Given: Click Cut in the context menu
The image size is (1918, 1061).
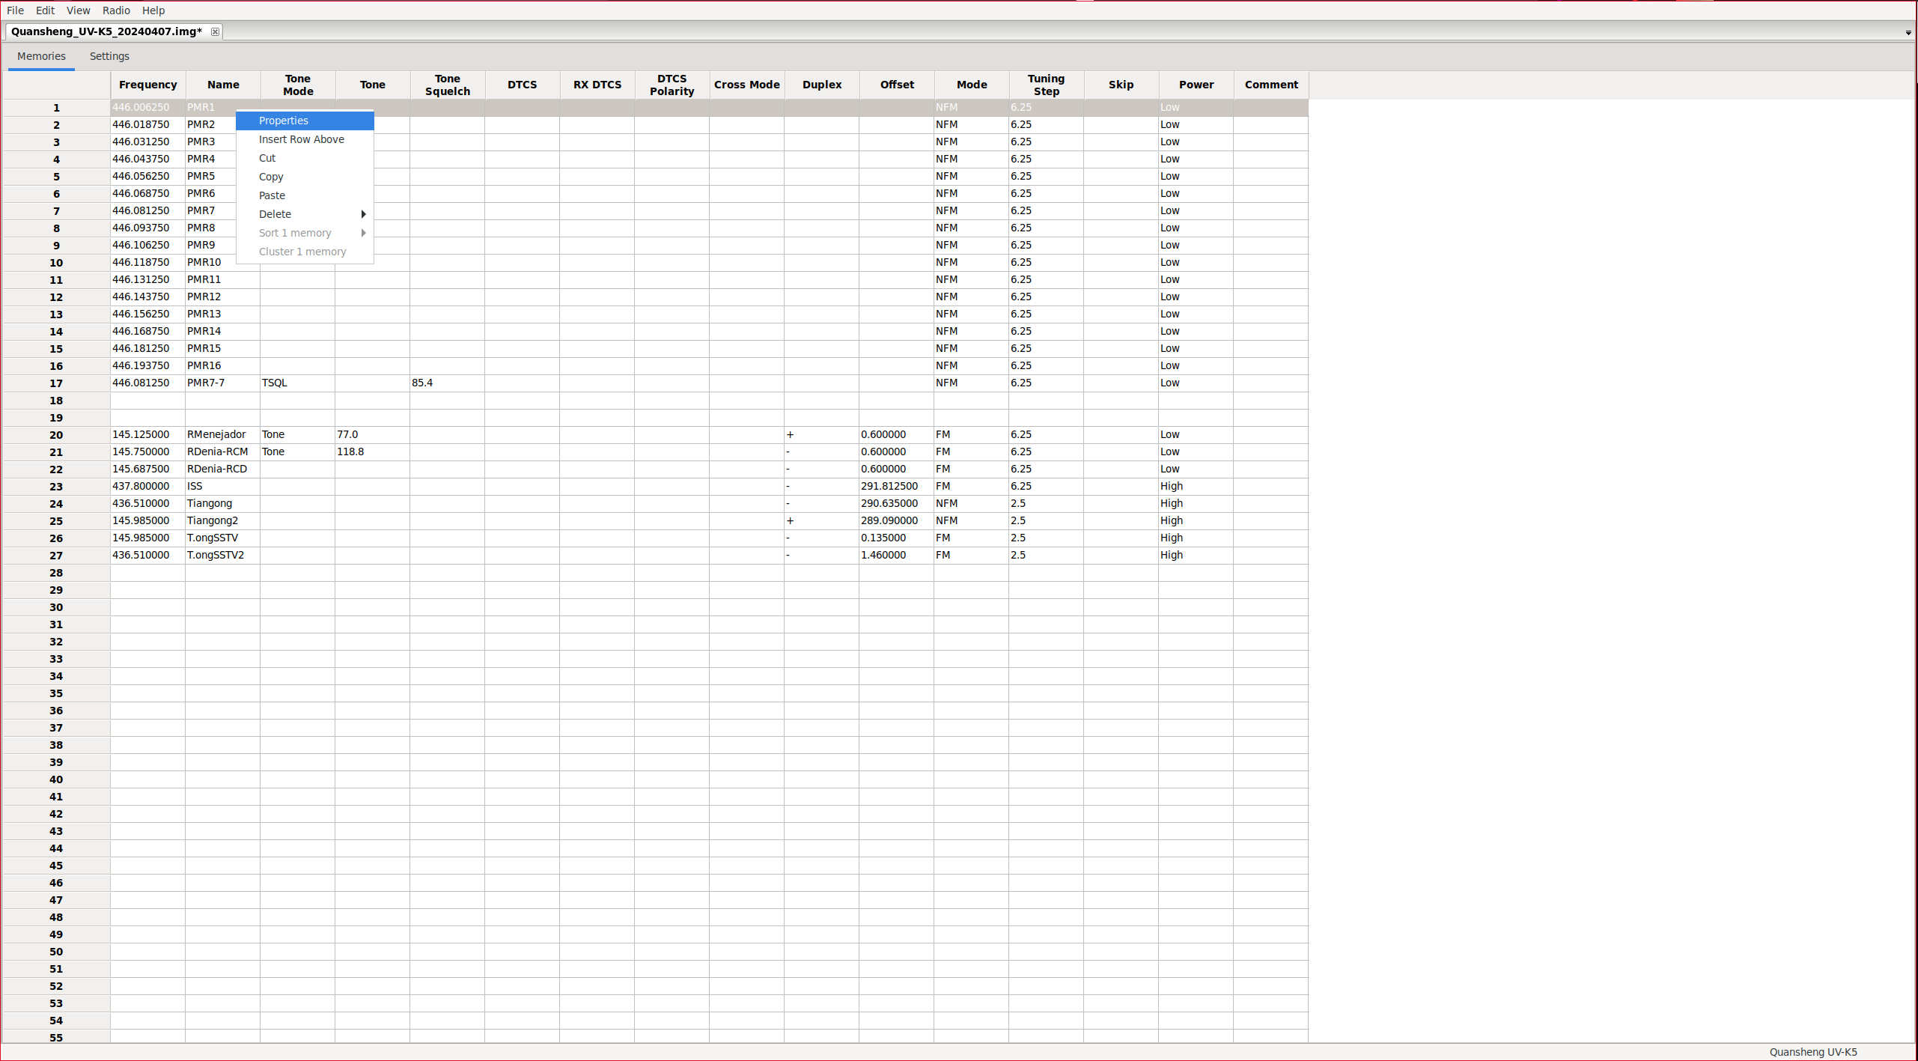Looking at the screenshot, I should (267, 158).
